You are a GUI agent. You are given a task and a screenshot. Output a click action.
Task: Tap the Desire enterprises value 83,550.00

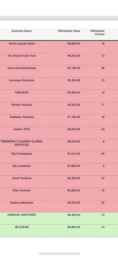tap(73, 203)
